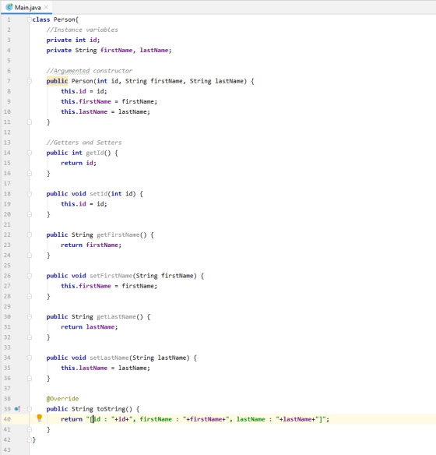Collapse the Person constructor fold at line 7
The height and width of the screenshot is (455, 436).
tap(30, 81)
